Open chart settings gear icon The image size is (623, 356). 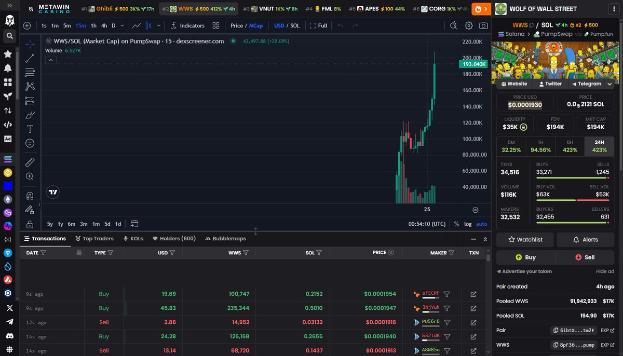click(x=469, y=25)
